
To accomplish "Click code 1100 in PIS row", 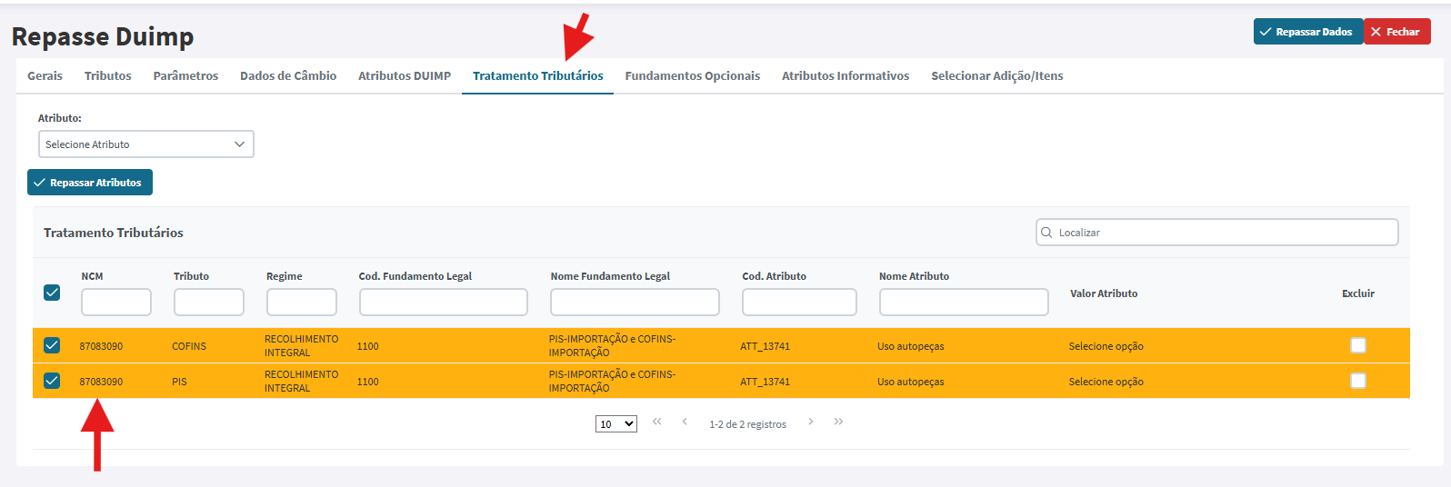I will click(x=368, y=382).
